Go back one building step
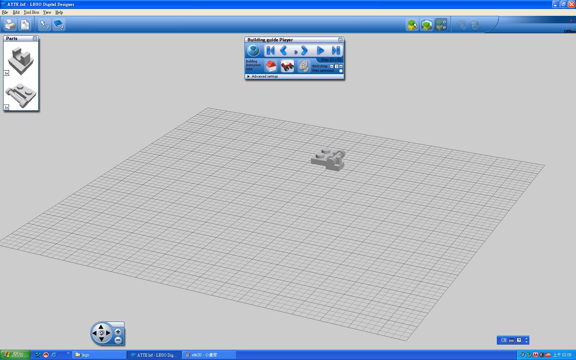Image resolution: width=576 pixels, height=360 pixels. (x=284, y=51)
